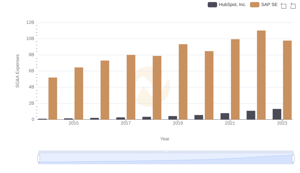Select the SAP SE bar for 2016
Viewport: 300px width, 173px height.
point(105,90)
